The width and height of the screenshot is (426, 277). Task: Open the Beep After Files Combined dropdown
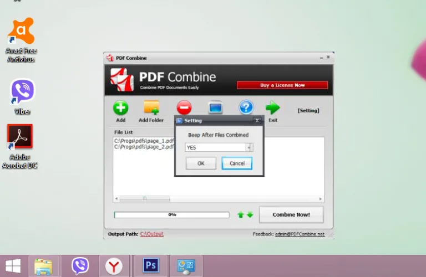pyautogui.click(x=249, y=147)
